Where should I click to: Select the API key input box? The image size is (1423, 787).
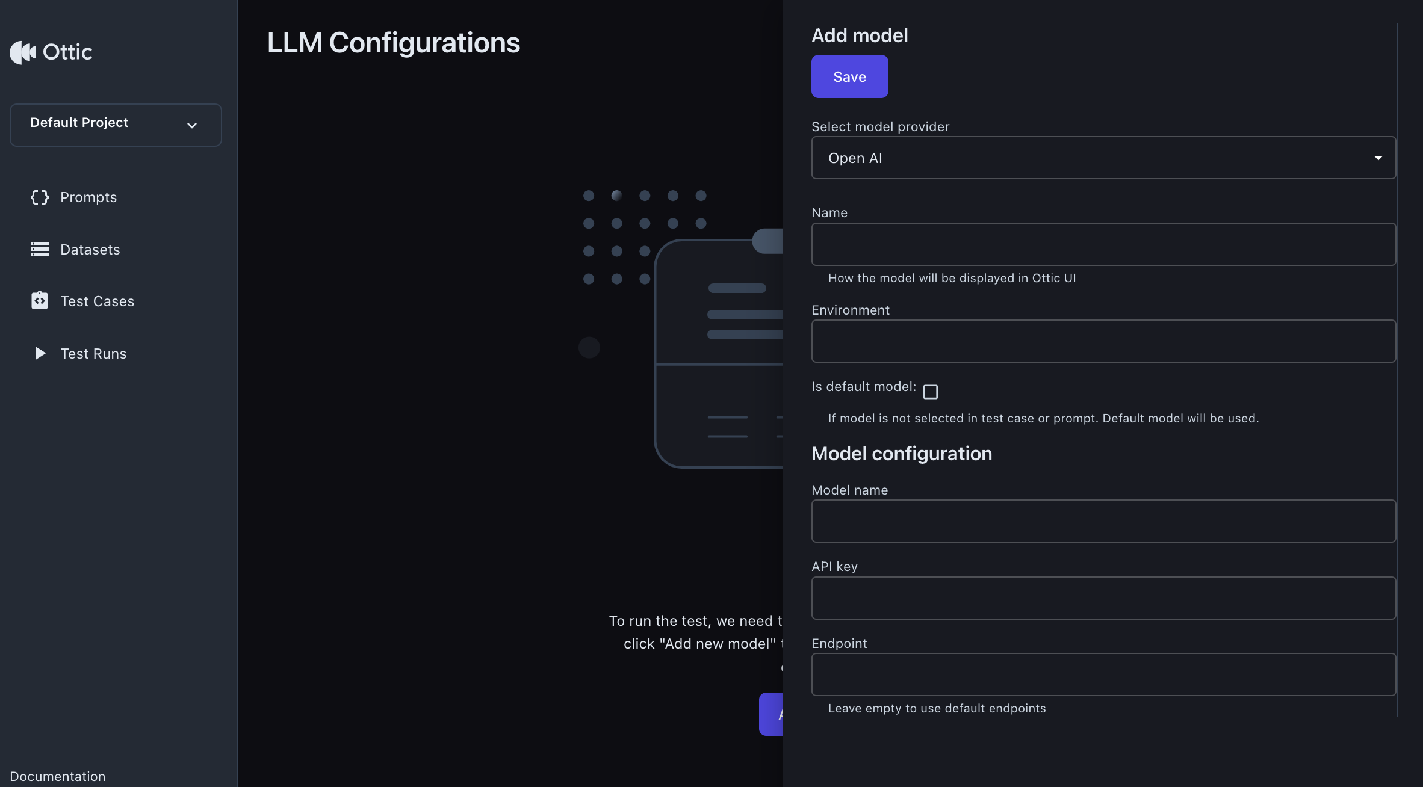click(1103, 598)
